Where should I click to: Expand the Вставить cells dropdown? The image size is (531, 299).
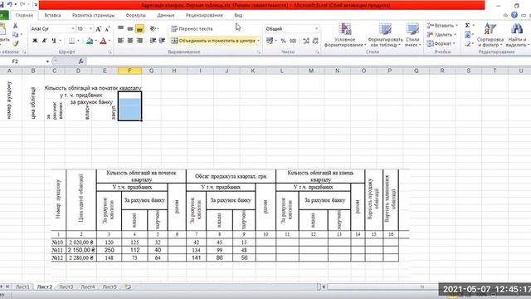click(456, 26)
